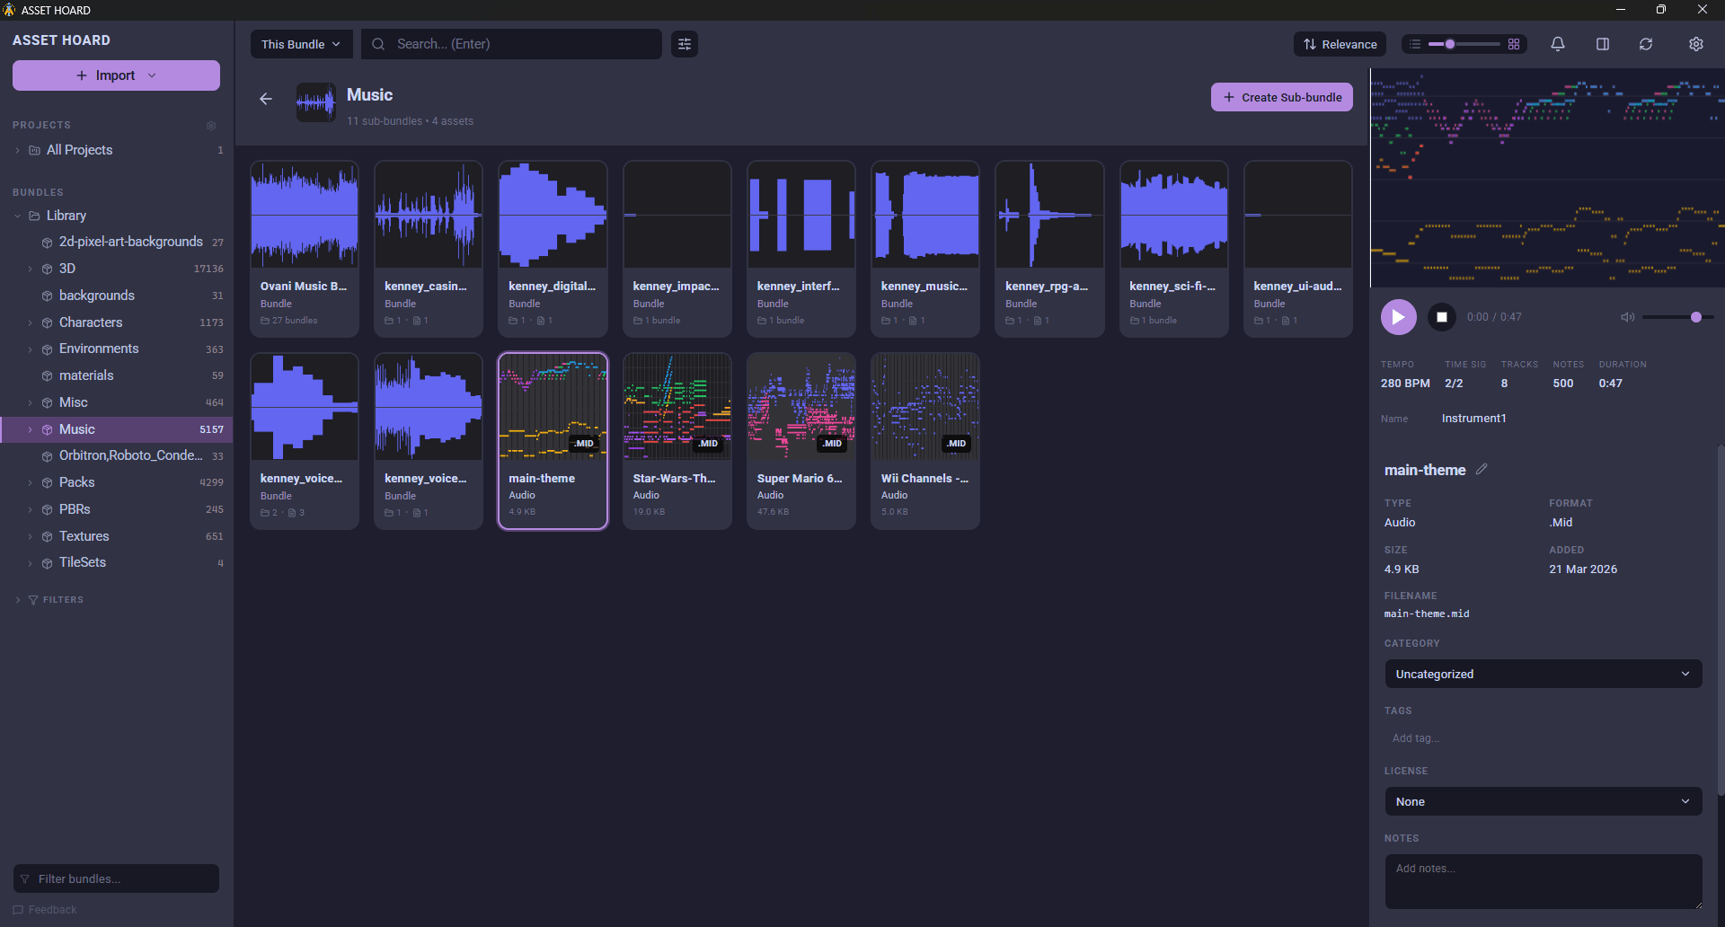
Task: Switch to list view in the view toggle
Action: (1413, 43)
